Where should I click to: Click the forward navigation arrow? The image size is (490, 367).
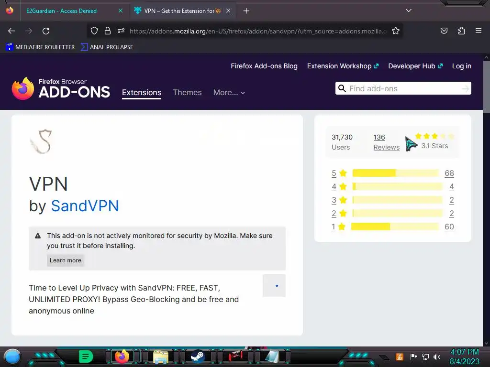(x=29, y=31)
